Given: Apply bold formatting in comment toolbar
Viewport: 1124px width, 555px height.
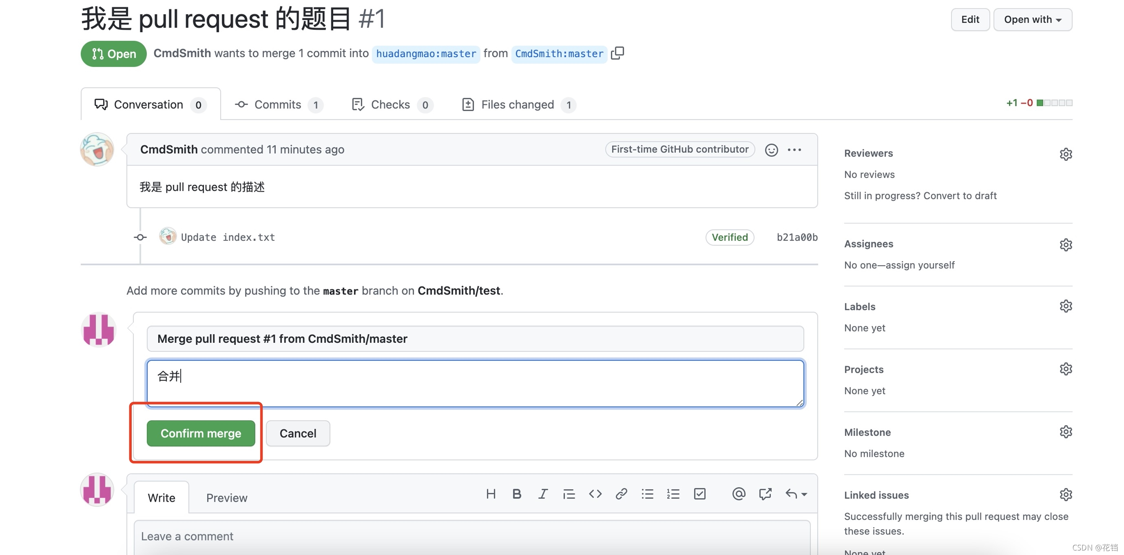Looking at the screenshot, I should pos(517,494).
